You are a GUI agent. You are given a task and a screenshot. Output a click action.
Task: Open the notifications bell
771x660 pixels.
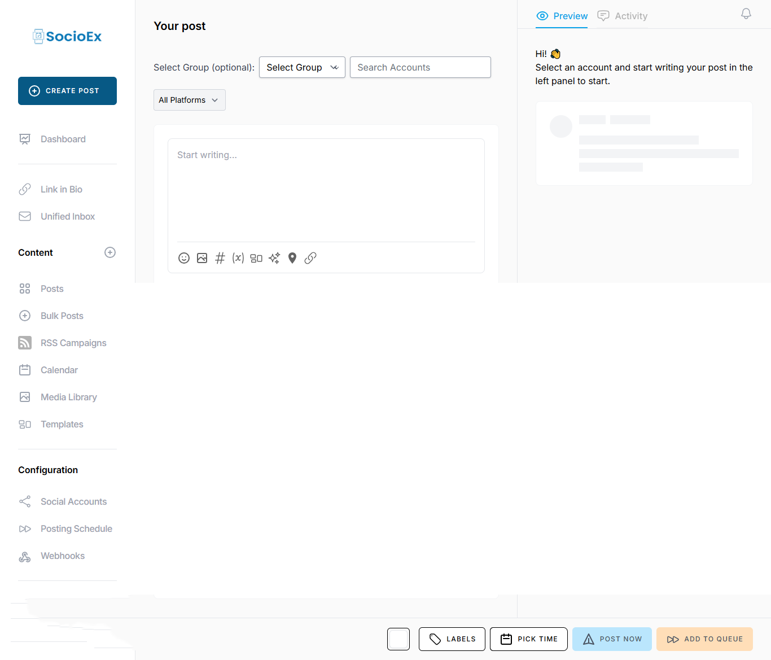click(746, 13)
